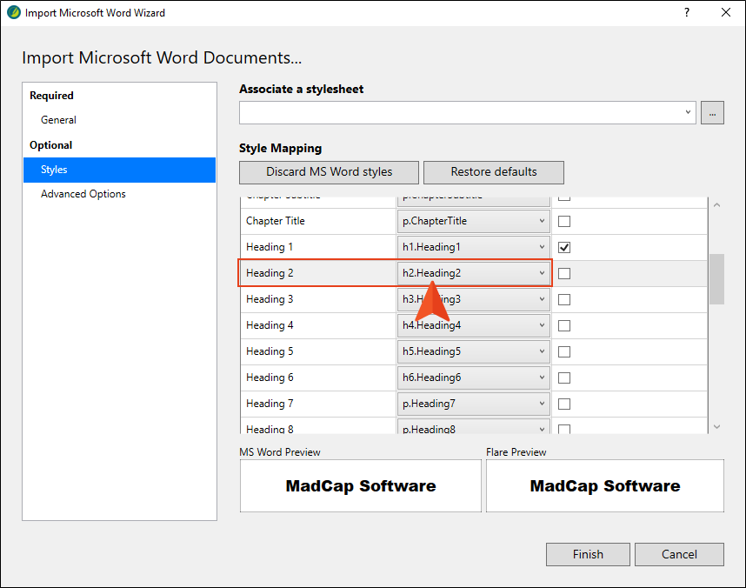Select the Heading 1 style row
Image resolution: width=746 pixels, height=588 pixels.
click(x=474, y=248)
